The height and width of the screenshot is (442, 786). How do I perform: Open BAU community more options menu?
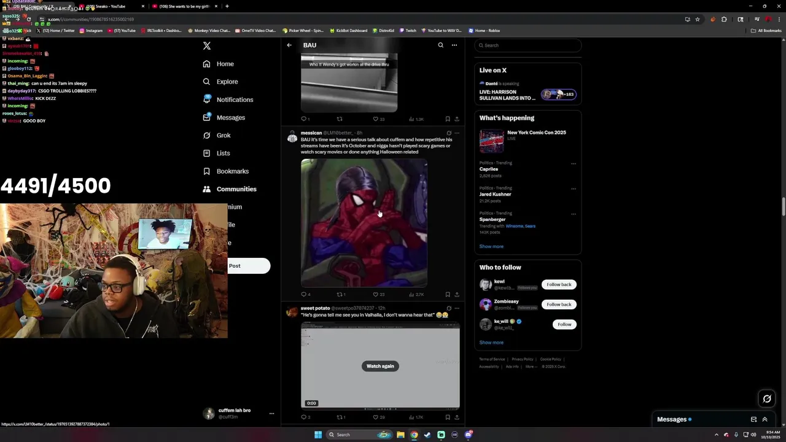pos(454,45)
